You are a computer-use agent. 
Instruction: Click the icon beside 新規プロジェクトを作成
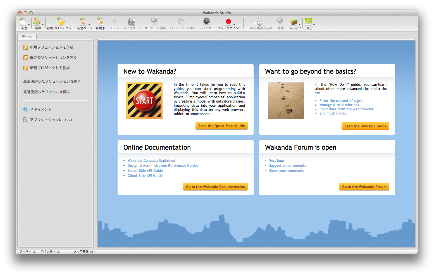click(x=26, y=68)
